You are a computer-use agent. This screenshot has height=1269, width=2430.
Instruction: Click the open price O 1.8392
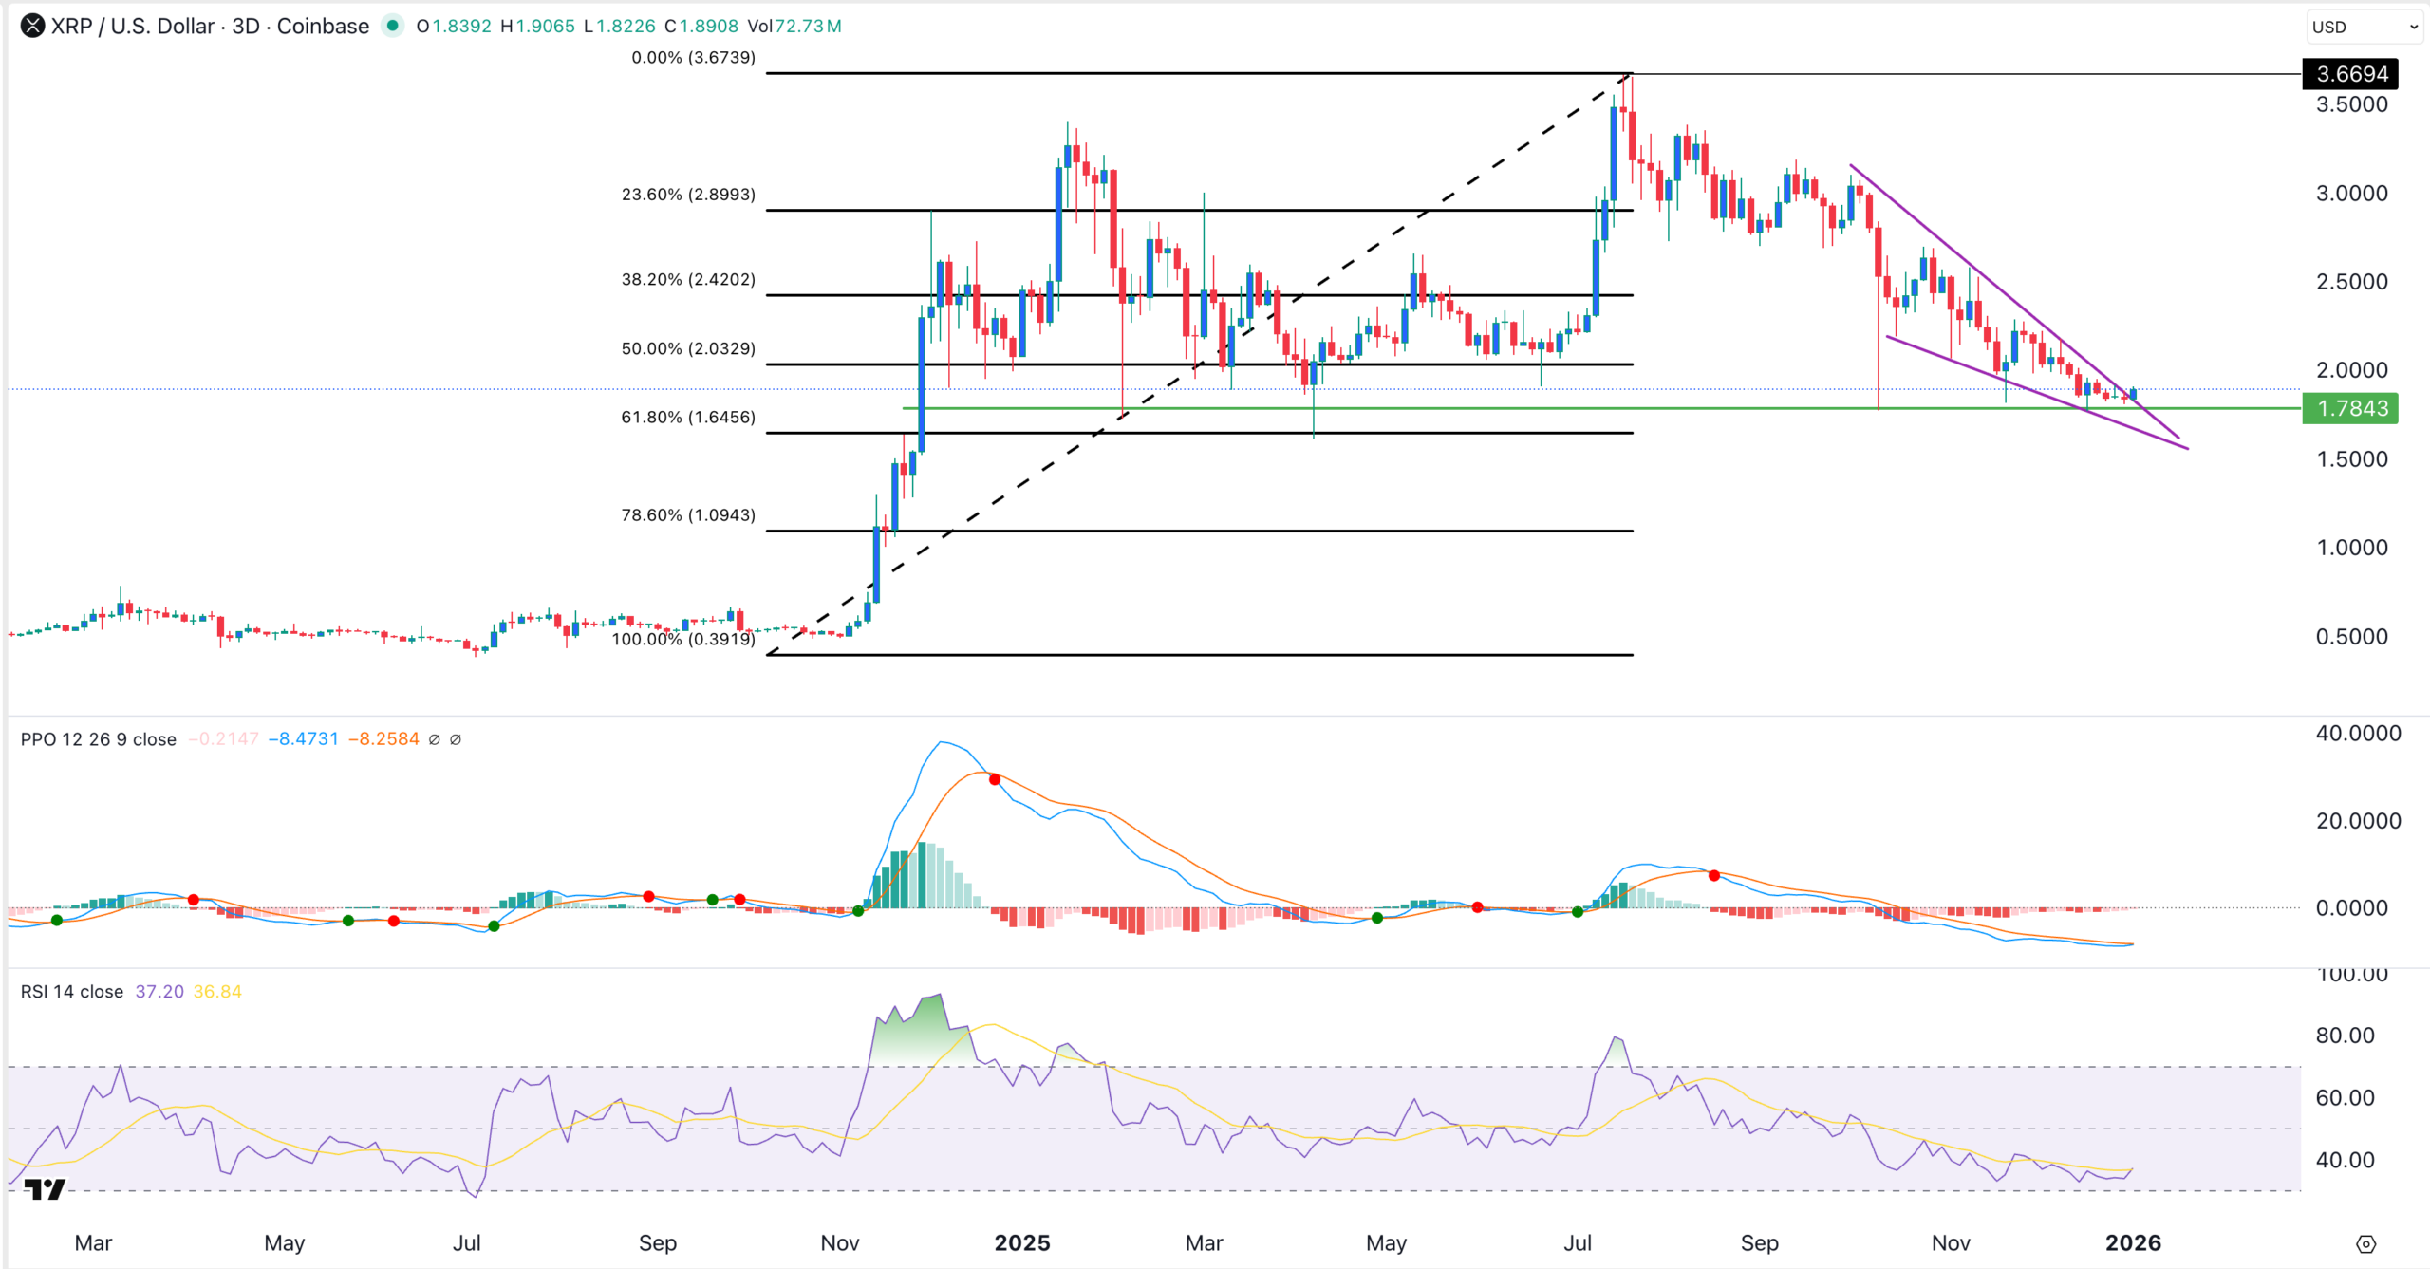(454, 27)
